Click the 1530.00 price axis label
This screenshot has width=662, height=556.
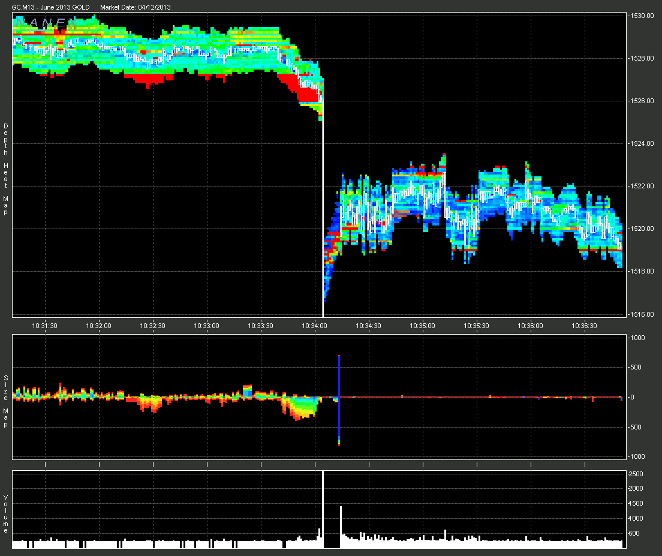(642, 16)
